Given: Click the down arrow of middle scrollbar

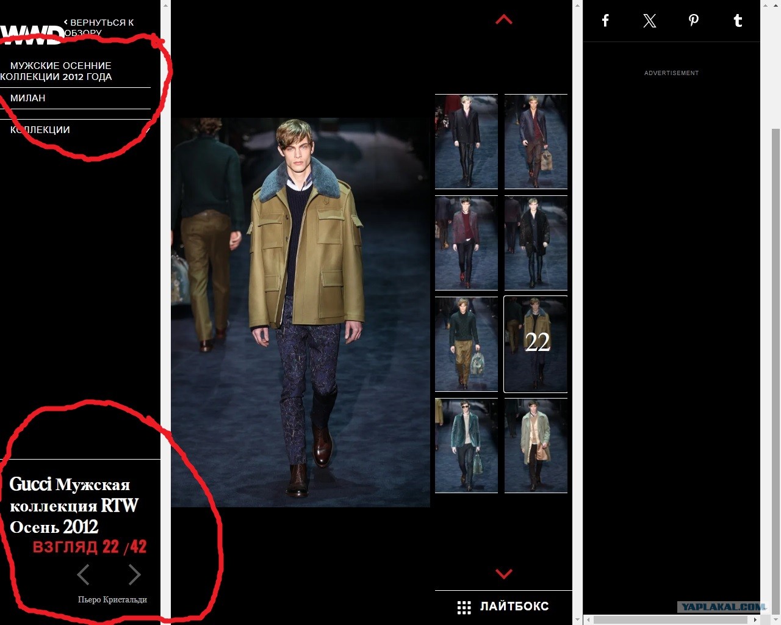Looking at the screenshot, I should 577,620.
